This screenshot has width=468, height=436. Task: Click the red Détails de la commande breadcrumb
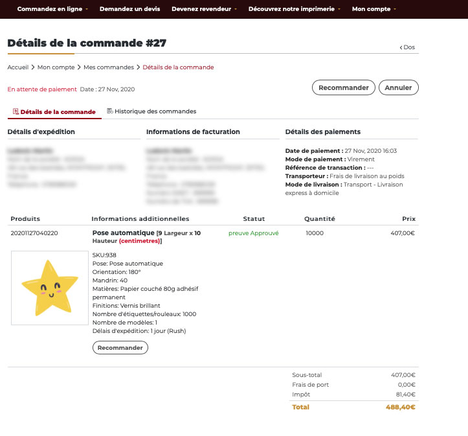click(x=178, y=67)
